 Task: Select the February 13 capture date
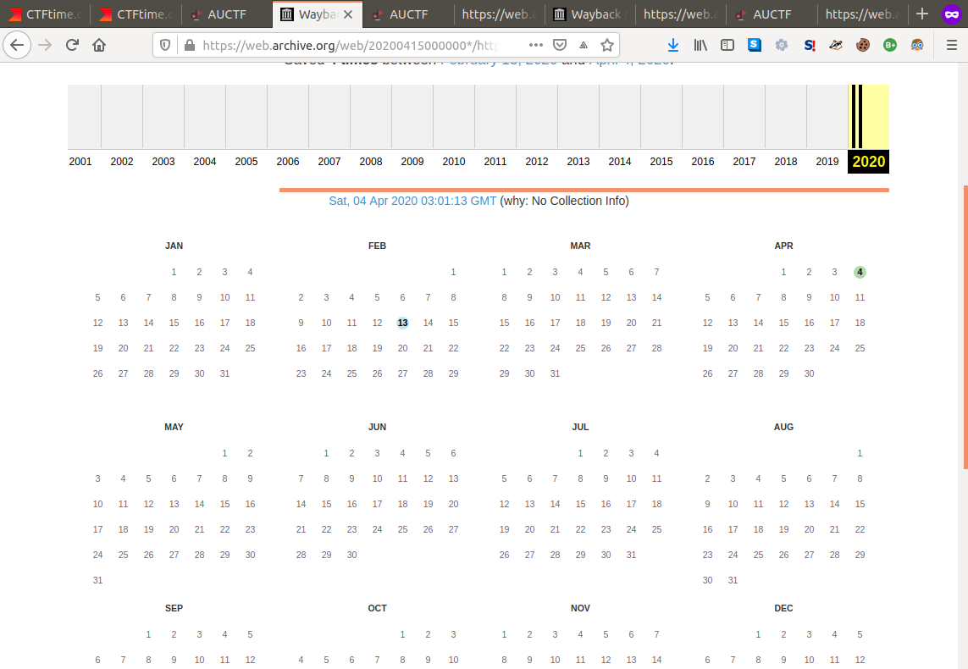click(x=402, y=323)
